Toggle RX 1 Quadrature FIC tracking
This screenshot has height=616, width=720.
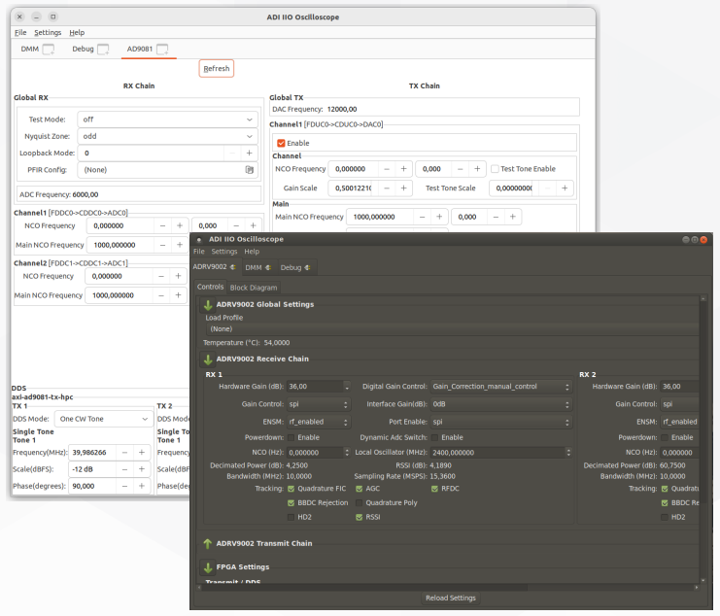[x=291, y=489]
